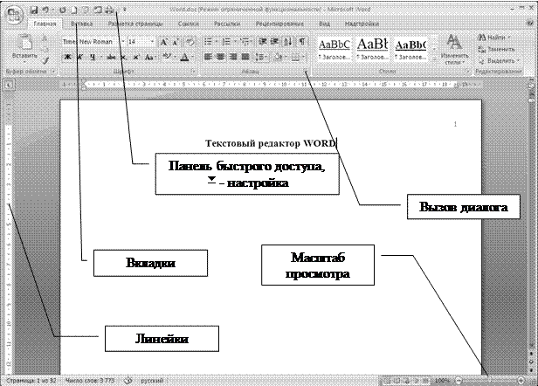Switch to the Главная tab
Viewport: 538px width, 386px height.
click(x=45, y=24)
